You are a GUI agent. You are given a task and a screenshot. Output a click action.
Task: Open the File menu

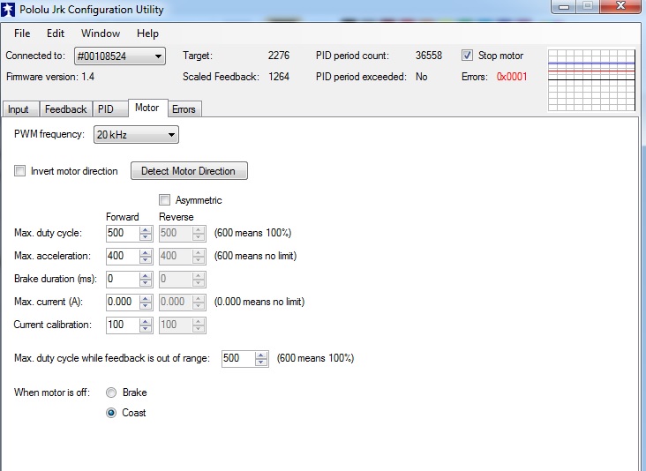[x=22, y=34]
